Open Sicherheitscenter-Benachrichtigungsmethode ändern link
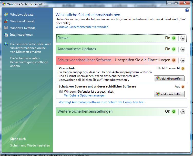Screen dimensions: 193x156 pos(29,62)
